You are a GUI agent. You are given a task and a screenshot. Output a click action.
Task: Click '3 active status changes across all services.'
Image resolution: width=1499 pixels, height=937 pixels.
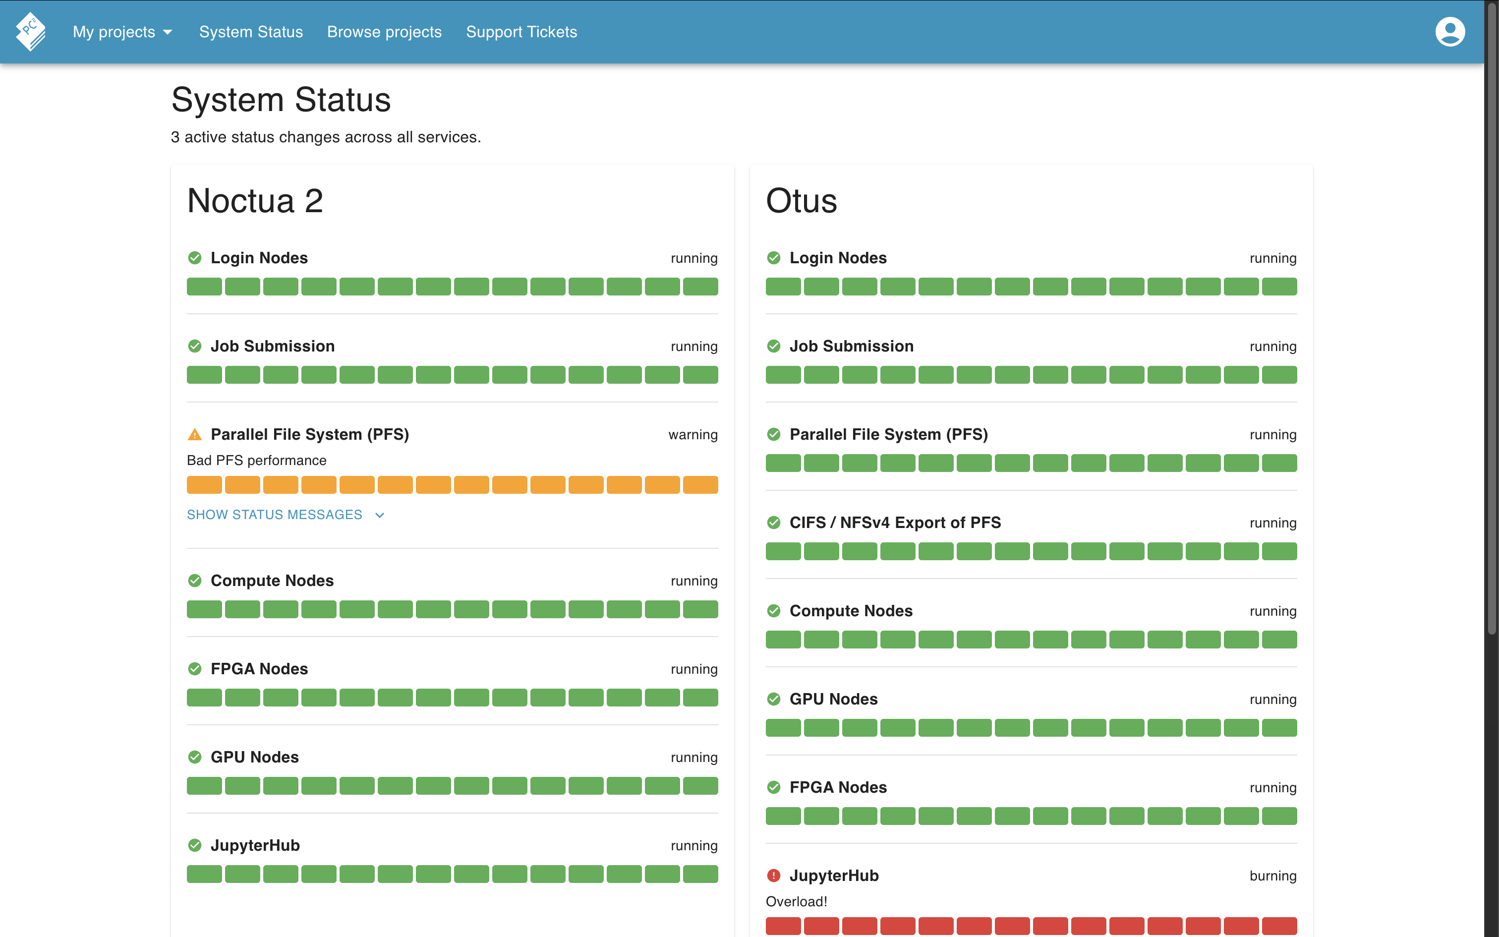pos(326,137)
